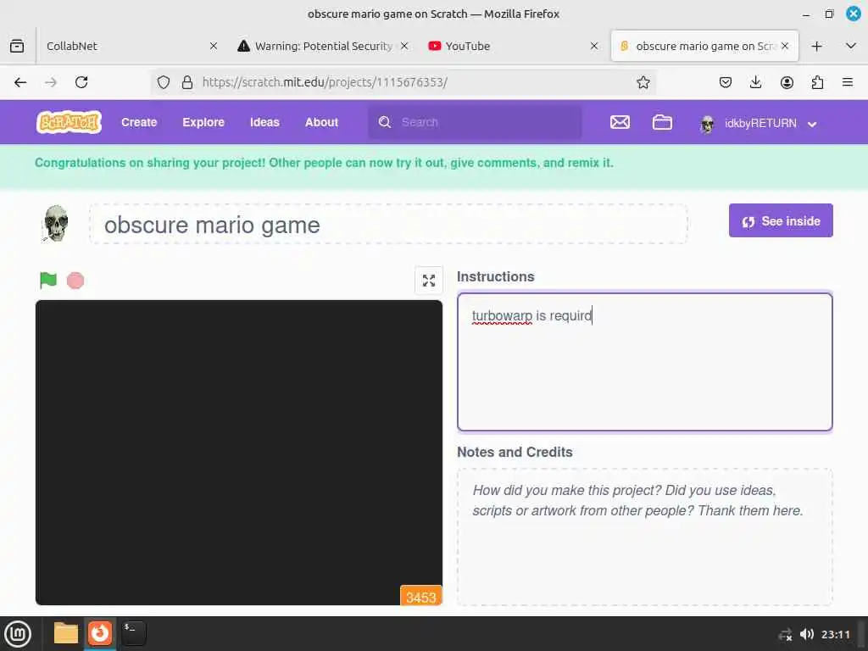Open the About menu item
The width and height of the screenshot is (868, 651).
[x=321, y=122]
